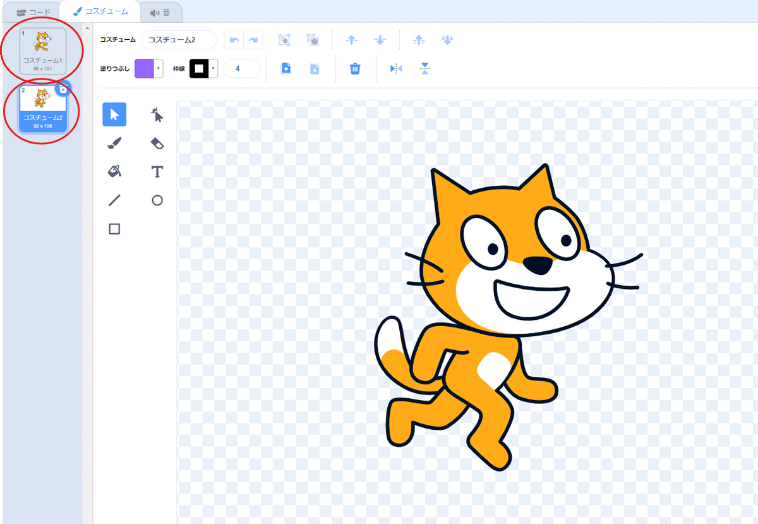The width and height of the screenshot is (758, 524).
Task: Select the コスチューム1 thumbnail
Action: (42, 50)
